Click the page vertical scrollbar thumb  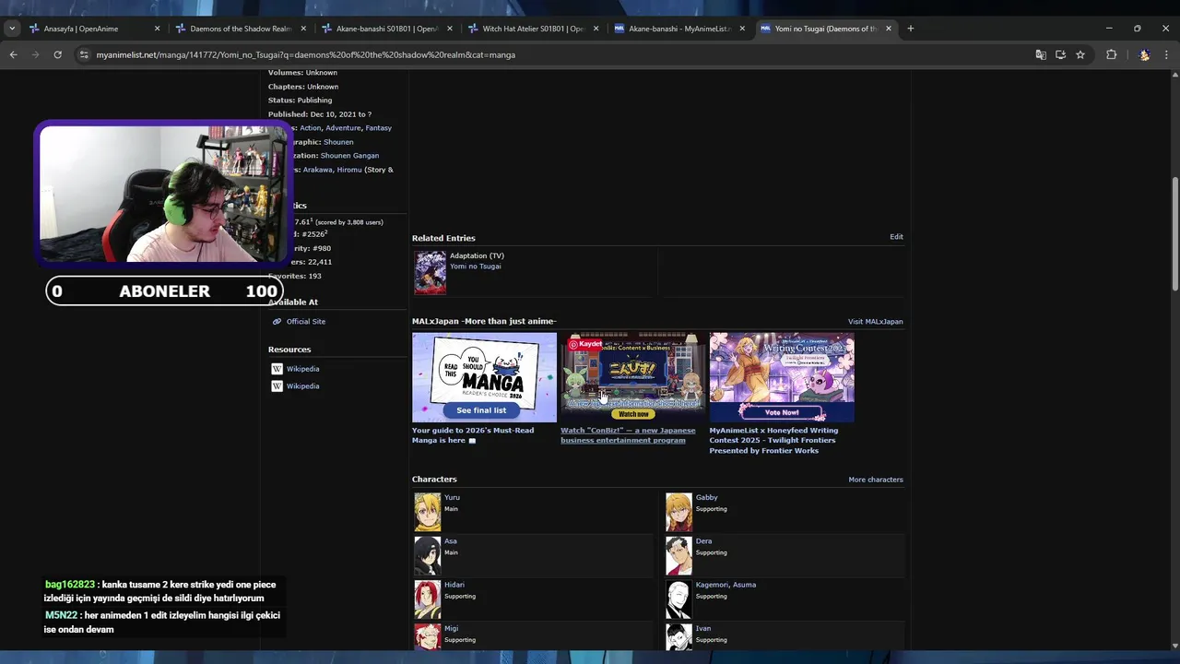pos(1174,234)
